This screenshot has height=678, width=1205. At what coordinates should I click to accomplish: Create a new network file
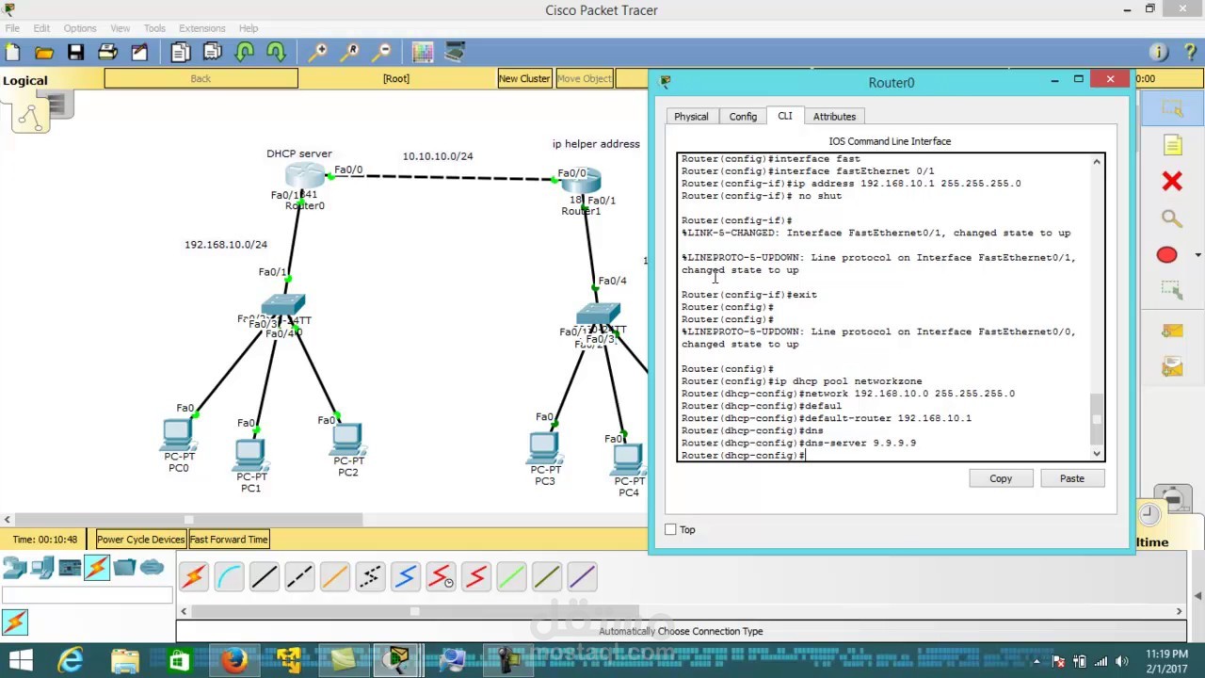tap(12, 52)
